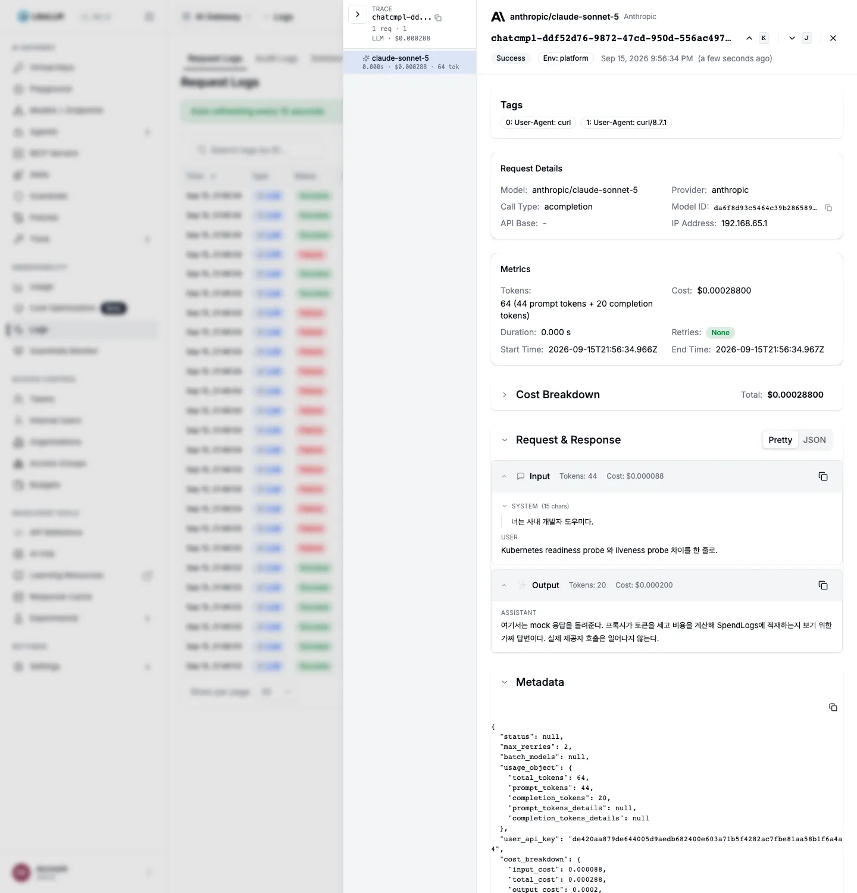This screenshot has width=857, height=893.
Task: Click the '1: User-Agent: curl/8.7.1' tag
Action: [x=626, y=123]
